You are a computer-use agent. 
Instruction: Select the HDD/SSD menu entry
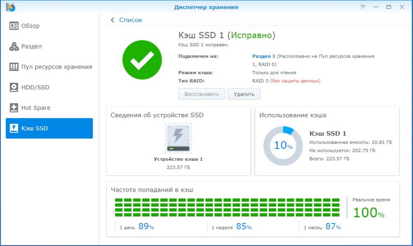(49, 87)
